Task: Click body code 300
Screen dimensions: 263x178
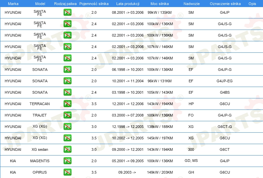Action: [x=191, y=149]
